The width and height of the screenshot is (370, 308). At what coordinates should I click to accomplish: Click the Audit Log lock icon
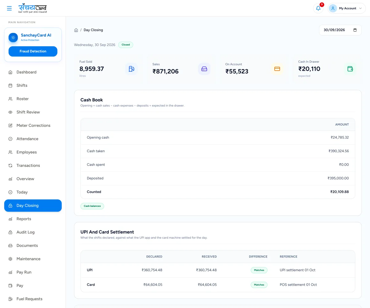coord(10,232)
